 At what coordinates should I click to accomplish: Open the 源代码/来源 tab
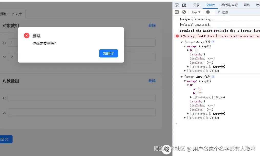(x=229, y=5)
